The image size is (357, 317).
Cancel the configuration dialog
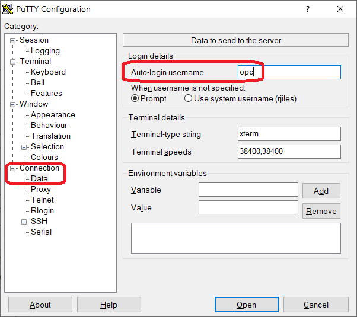tap(316, 305)
